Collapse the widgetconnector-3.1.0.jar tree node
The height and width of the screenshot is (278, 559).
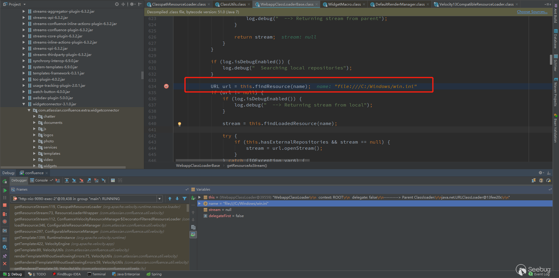tap(24, 104)
